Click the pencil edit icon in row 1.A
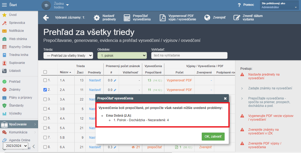 click(x=115, y=81)
